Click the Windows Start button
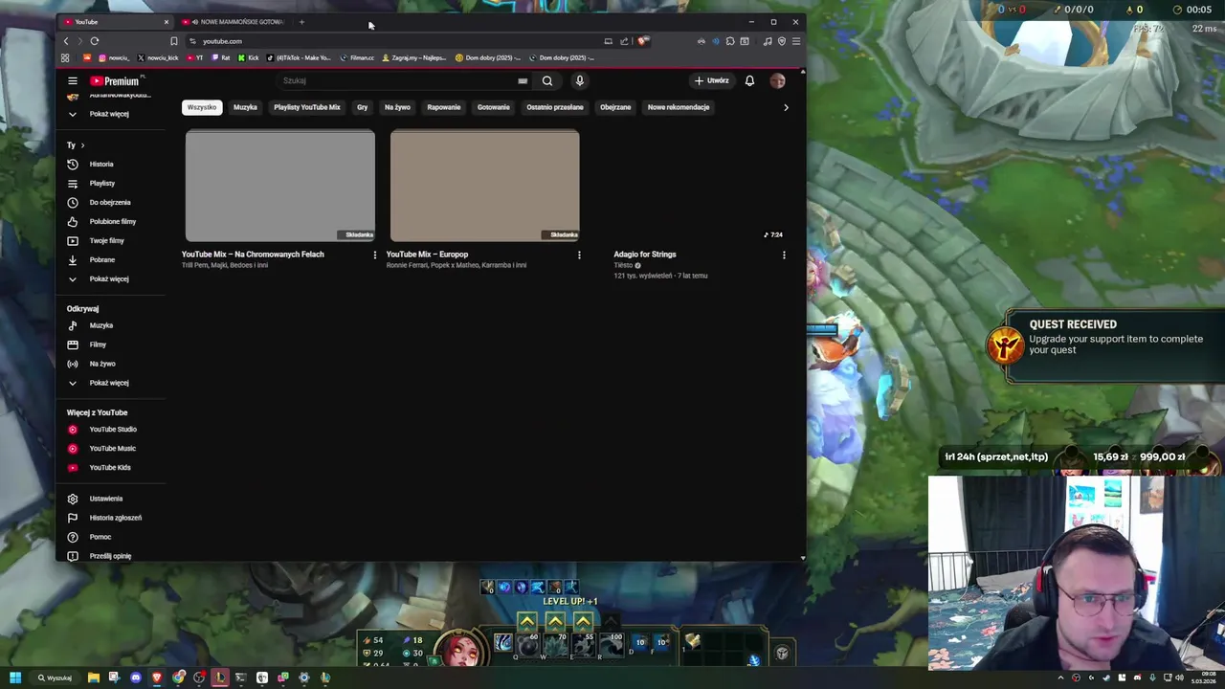 click(x=15, y=678)
